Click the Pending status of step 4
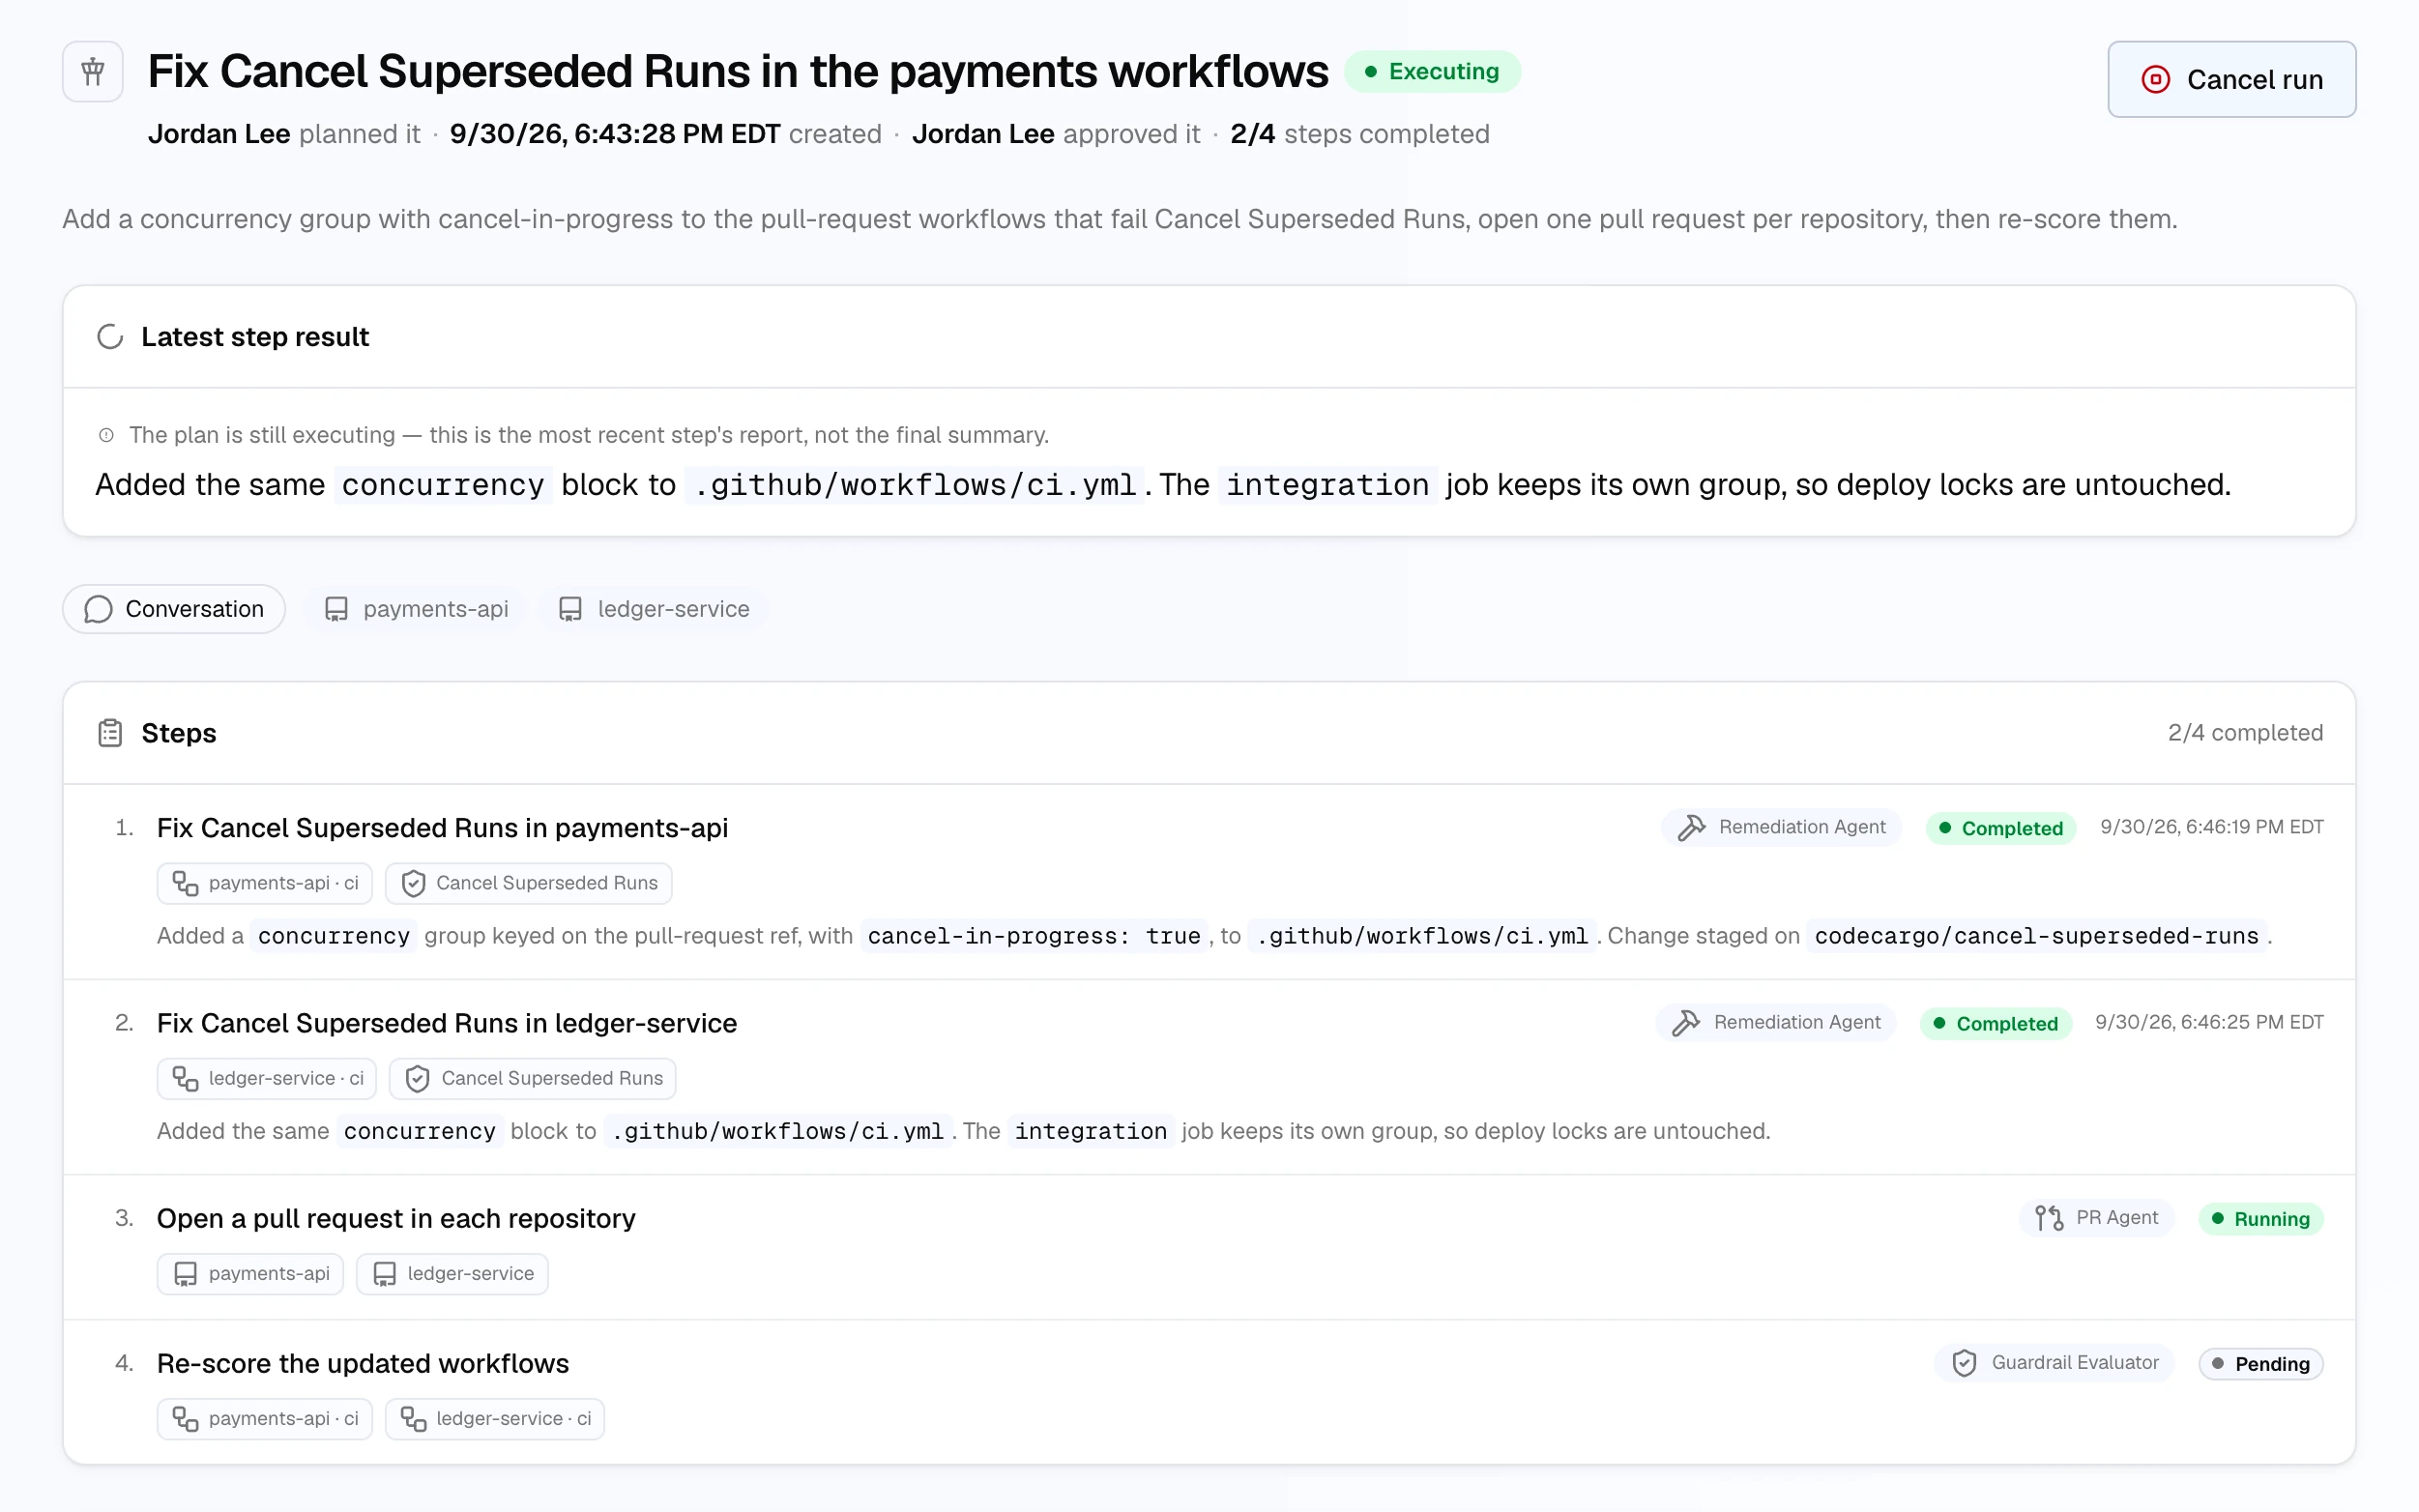Screen dimensions: 2419x1512 pos(2260,1364)
